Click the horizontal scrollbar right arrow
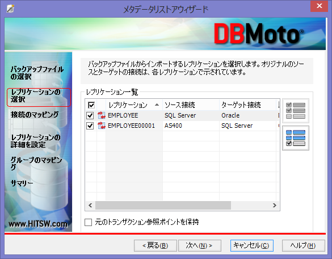332x259 pixels. [275, 206]
